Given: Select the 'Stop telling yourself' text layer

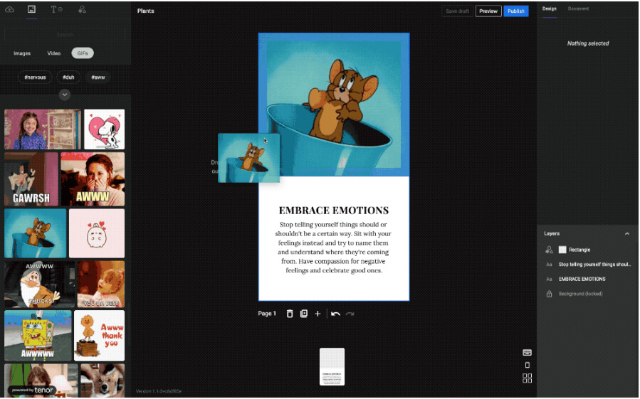Looking at the screenshot, I should [x=588, y=265].
